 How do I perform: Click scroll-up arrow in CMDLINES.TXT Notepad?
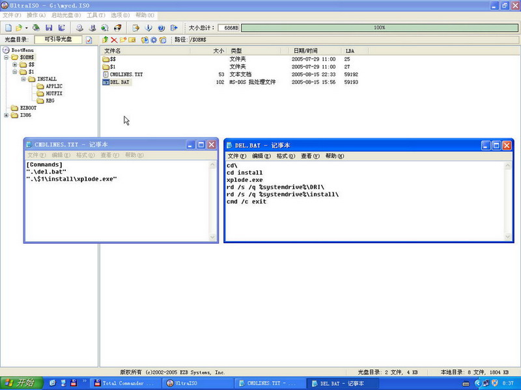213,164
